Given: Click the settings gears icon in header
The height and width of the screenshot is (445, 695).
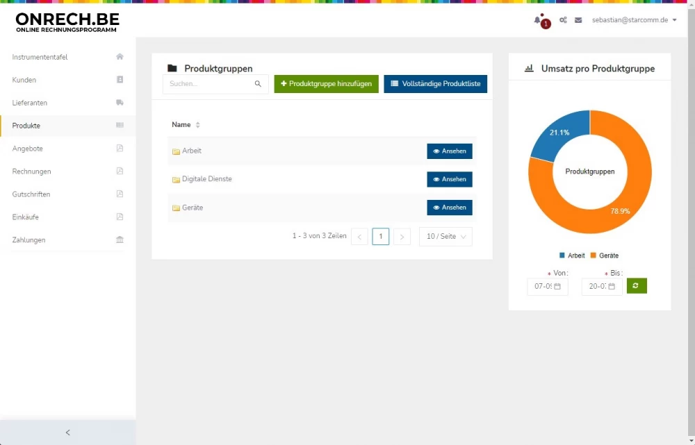Looking at the screenshot, I should coord(563,20).
